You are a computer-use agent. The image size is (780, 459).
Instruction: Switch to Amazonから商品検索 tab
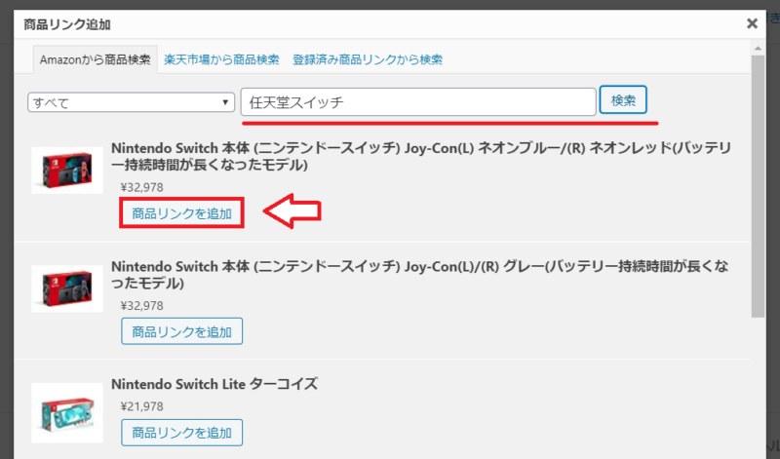[95, 59]
